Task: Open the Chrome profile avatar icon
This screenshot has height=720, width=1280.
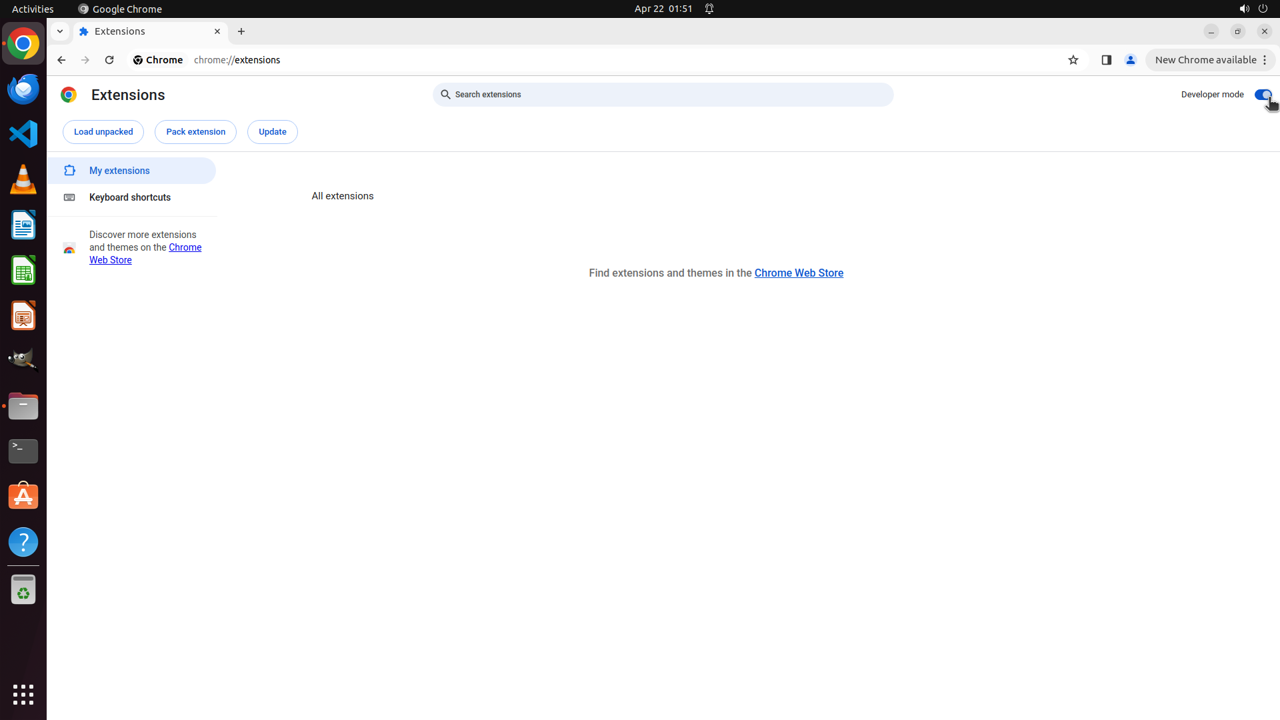Action: pyautogui.click(x=1130, y=60)
